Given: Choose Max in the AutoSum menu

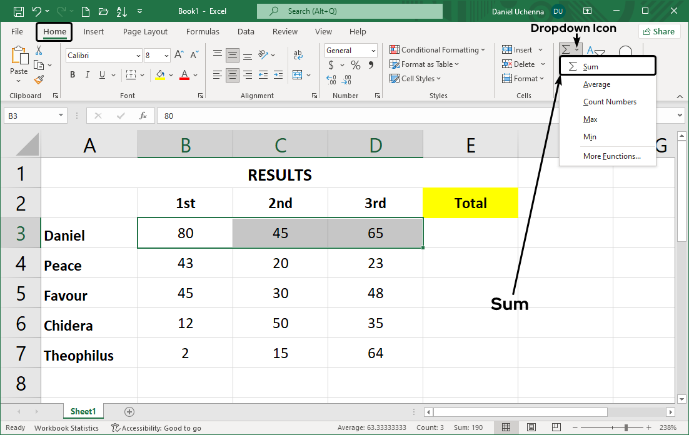Looking at the screenshot, I should [589, 119].
